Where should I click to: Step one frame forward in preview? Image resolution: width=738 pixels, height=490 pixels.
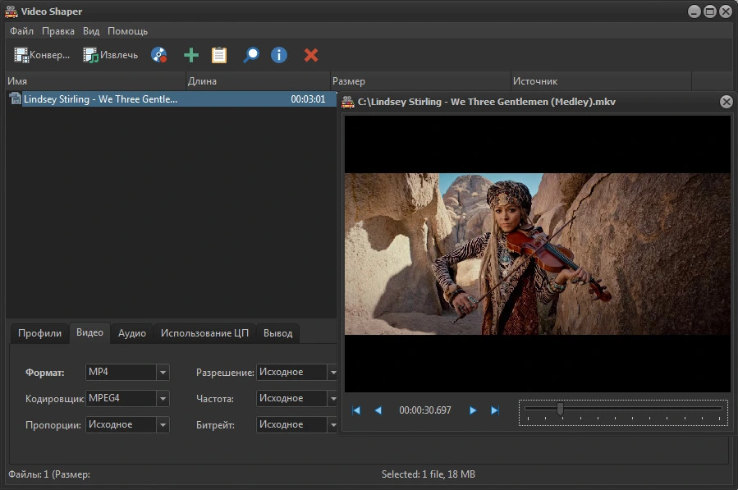tap(473, 410)
